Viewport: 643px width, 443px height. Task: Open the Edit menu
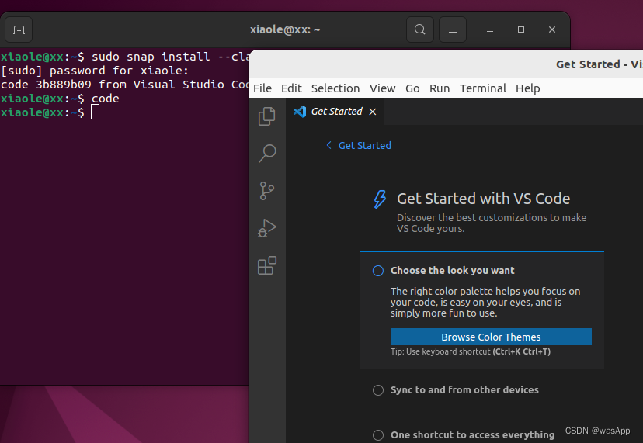[291, 88]
